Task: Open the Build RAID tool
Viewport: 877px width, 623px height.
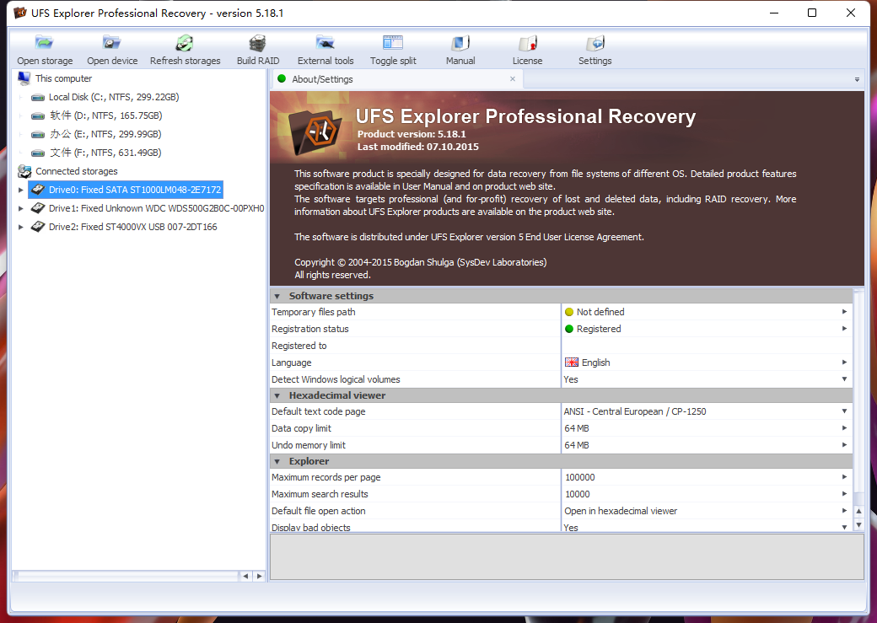Action: [257, 43]
